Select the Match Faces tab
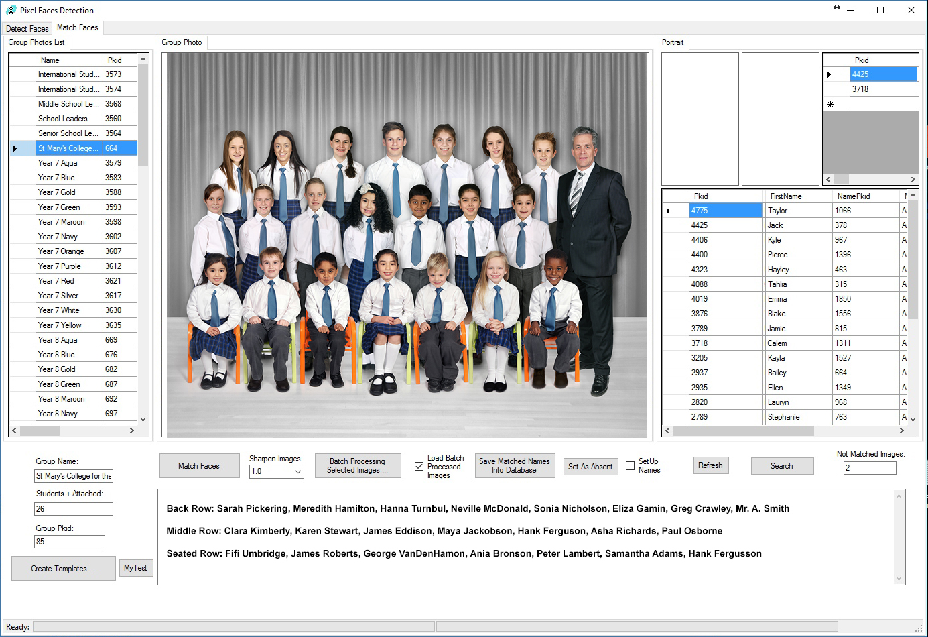This screenshot has height=637, width=928. [78, 27]
